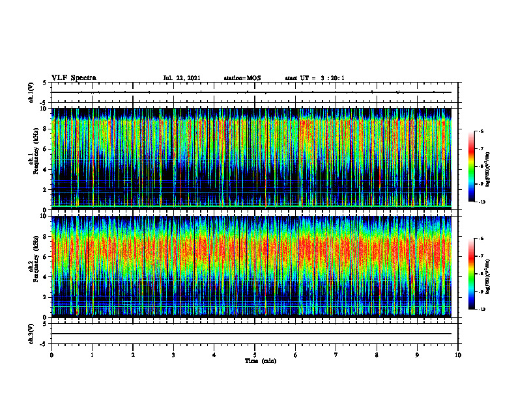The width and height of the screenshot is (516, 398).
Task: Click inside the ch.1 spectrogram panel
Action: (x=251, y=159)
